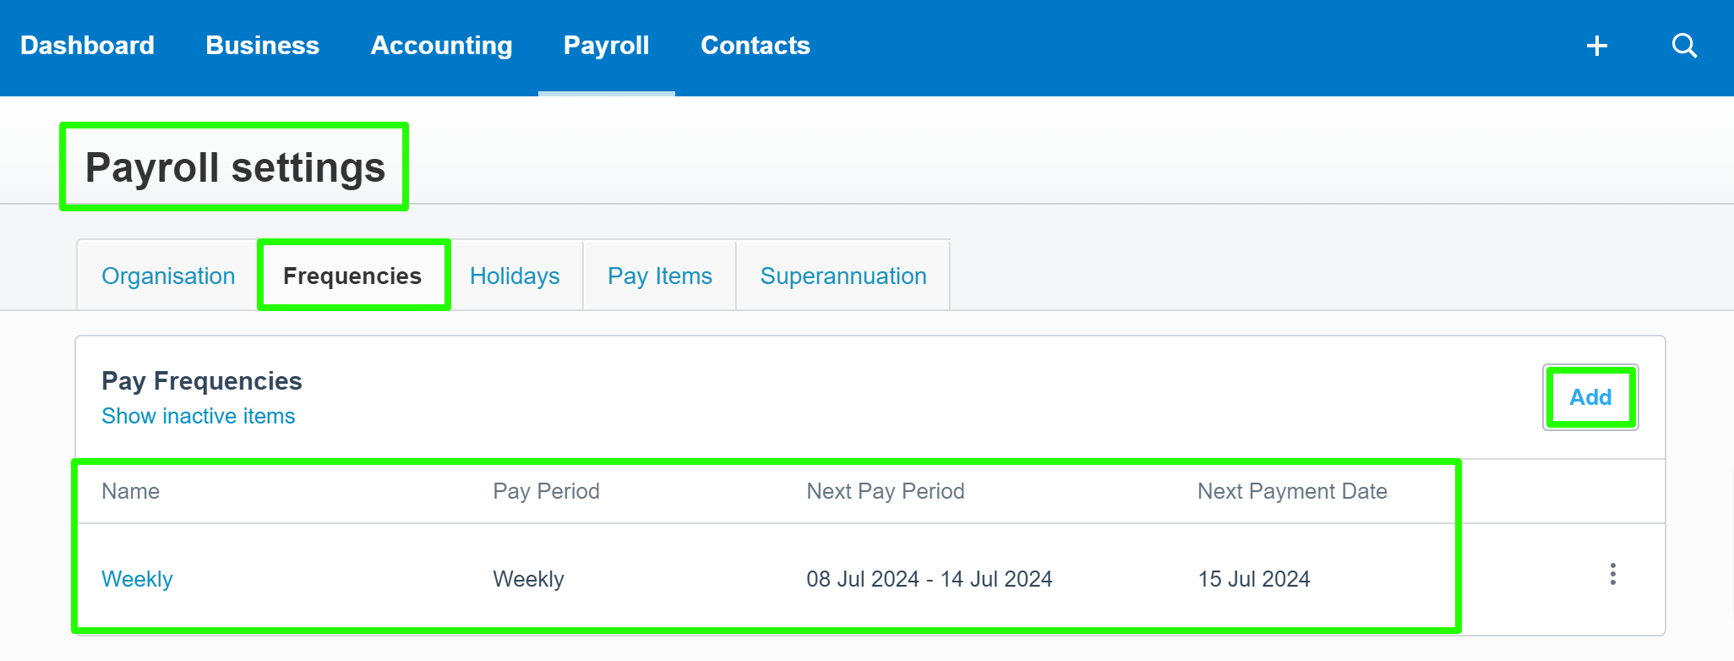Switch to the Organisation tab

pos(168,276)
